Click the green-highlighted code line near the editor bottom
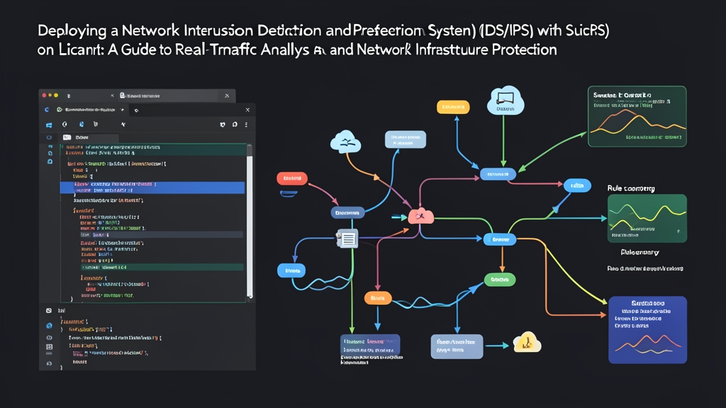Screen dimensions: 726x408 (x=162, y=267)
